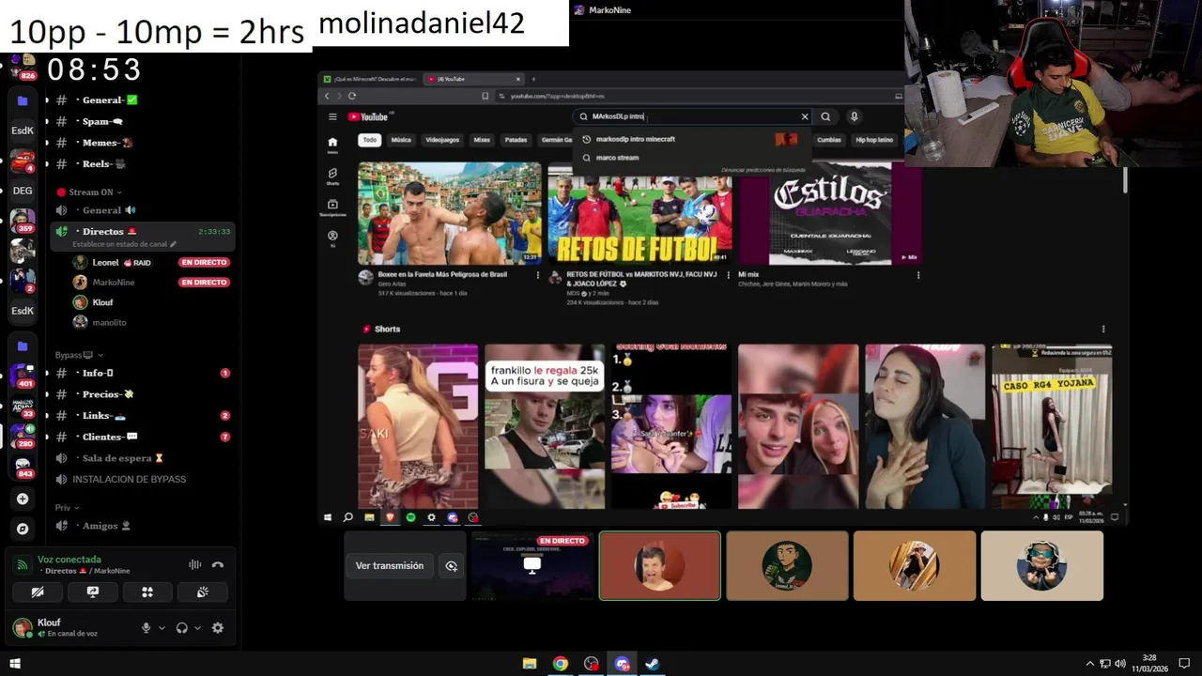1202x676 pixels.
Task: Open YouTube hamburger menu in stream
Action: [x=332, y=116]
